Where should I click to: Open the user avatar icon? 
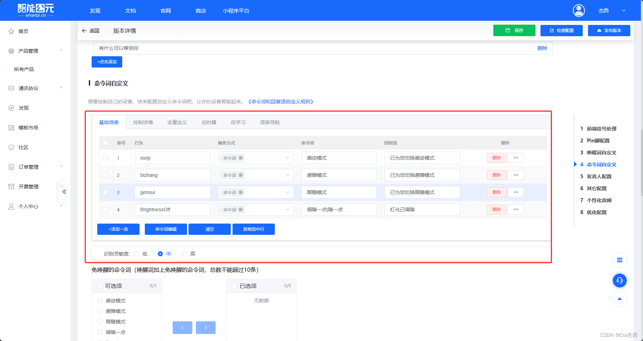[579, 11]
